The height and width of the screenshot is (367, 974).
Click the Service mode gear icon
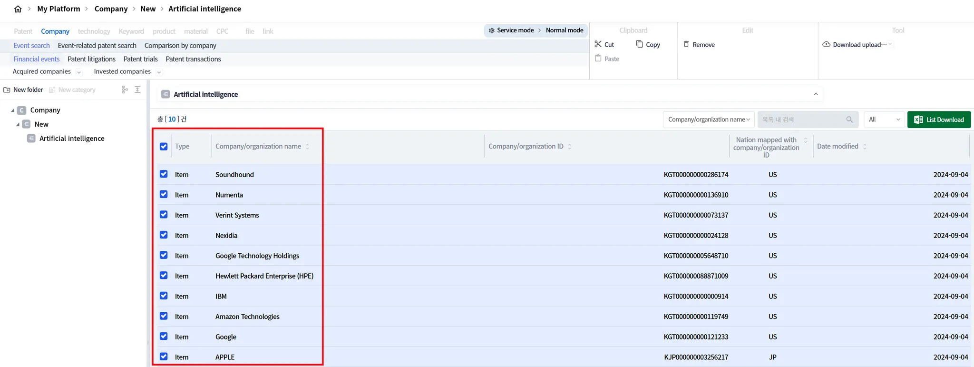pyautogui.click(x=492, y=30)
